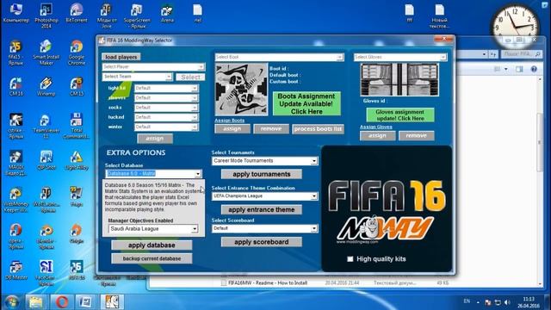Open the Select Database dropdown

click(x=198, y=174)
